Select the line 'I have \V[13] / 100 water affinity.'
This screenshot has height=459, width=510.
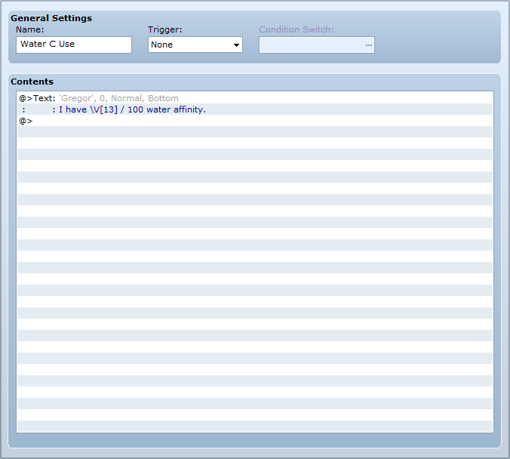(255, 109)
